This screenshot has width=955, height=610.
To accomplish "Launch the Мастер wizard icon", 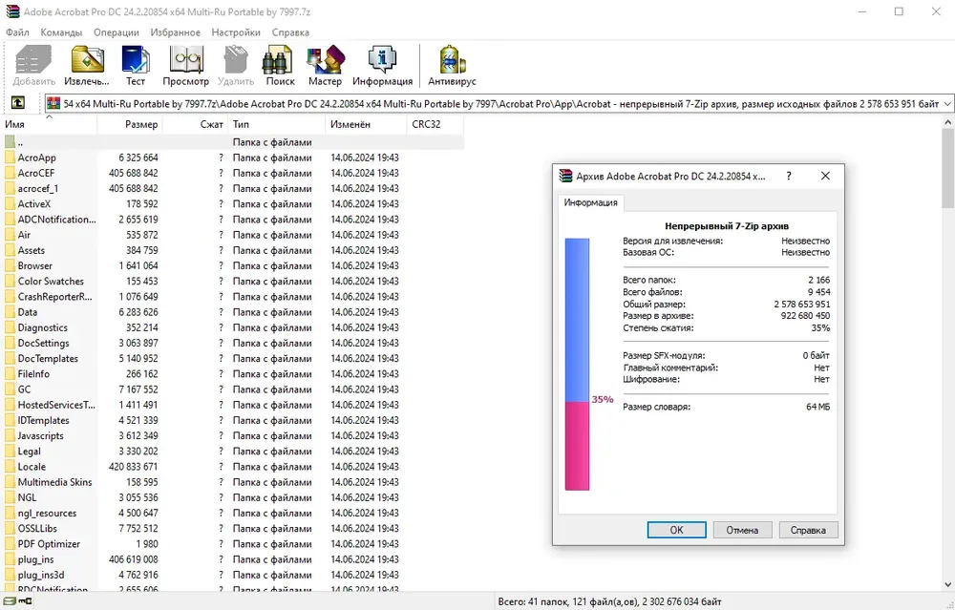I will [326, 59].
